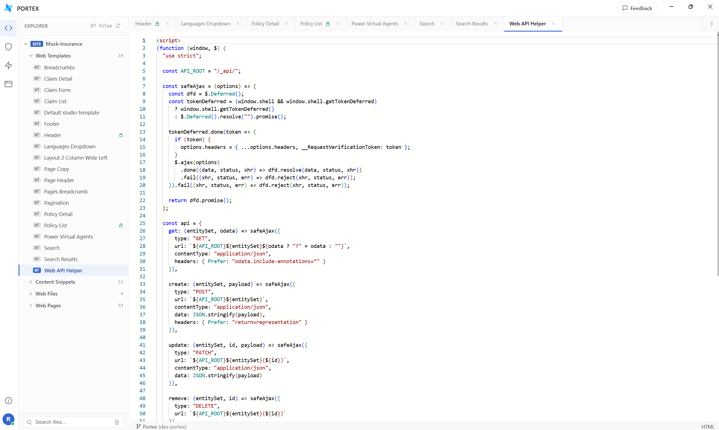This screenshot has width=719, height=430.
Task: Open the code explorer sidebar icon
Action: pos(8,28)
